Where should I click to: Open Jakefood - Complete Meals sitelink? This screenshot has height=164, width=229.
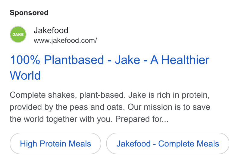point(168,143)
